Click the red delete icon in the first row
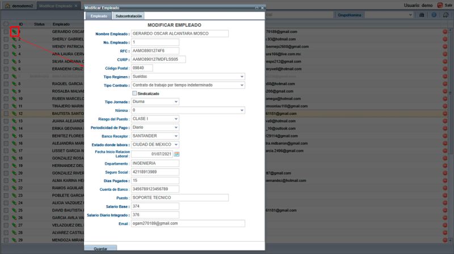The height and width of the screenshot is (254, 454). pyautogui.click(x=445, y=32)
